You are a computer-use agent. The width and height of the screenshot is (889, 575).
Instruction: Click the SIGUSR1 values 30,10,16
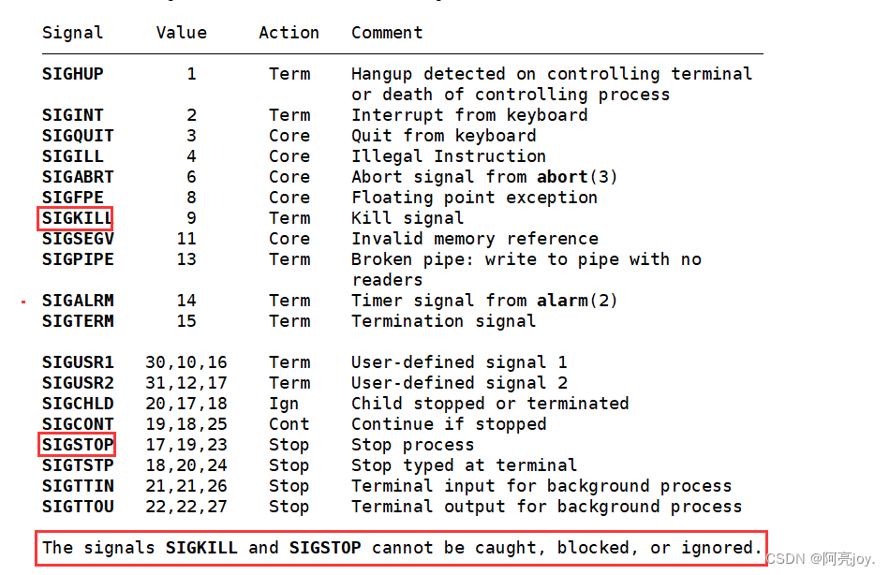pos(186,362)
